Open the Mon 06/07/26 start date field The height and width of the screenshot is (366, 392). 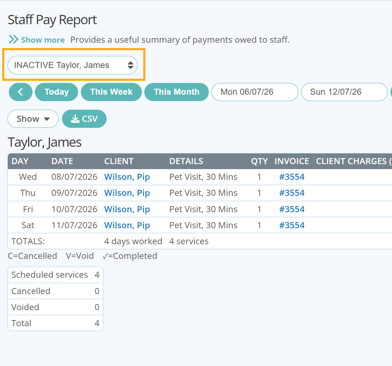coord(255,92)
